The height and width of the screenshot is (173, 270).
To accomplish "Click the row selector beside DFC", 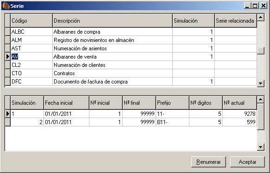I will pos(7,82).
